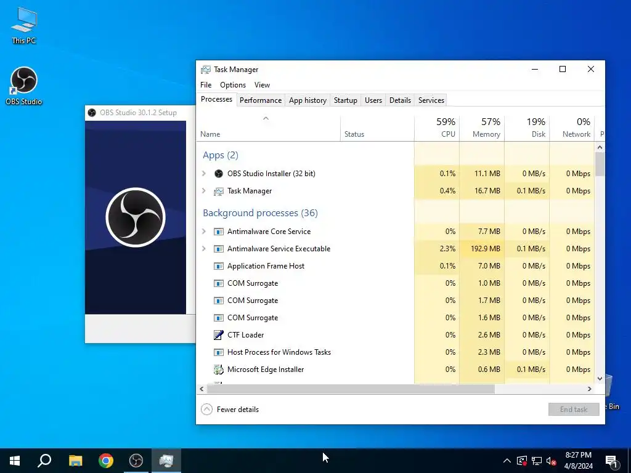Click the Antimalware Core Service icon
The height and width of the screenshot is (473, 631).
point(219,232)
